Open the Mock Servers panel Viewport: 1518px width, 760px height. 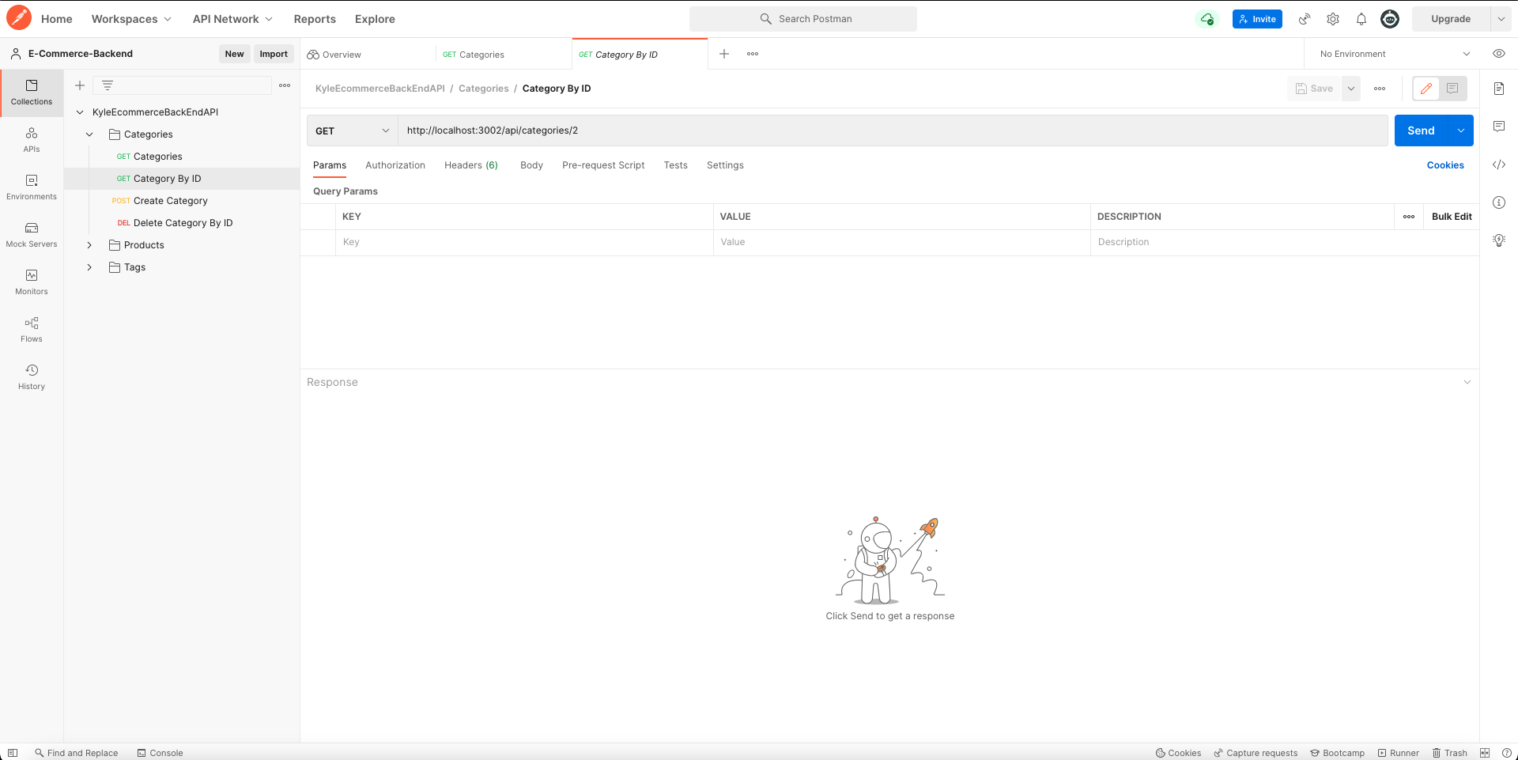click(x=31, y=234)
